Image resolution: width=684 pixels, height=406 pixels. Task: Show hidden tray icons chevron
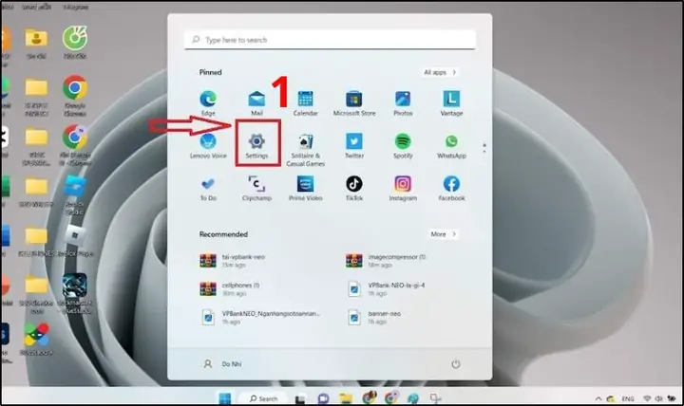pos(598,398)
